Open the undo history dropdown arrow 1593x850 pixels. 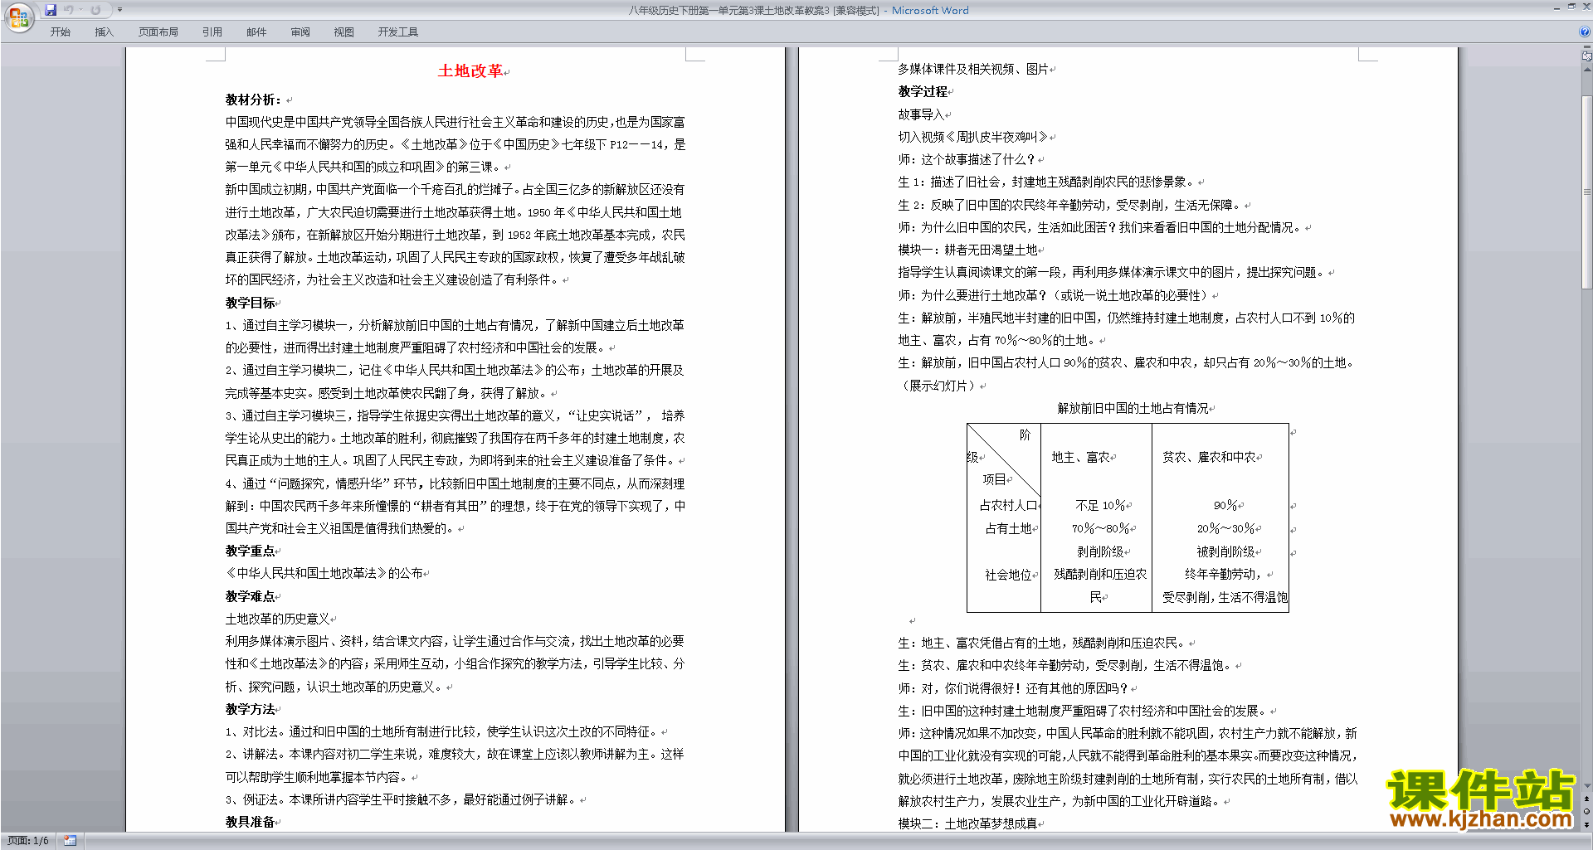pos(80,10)
